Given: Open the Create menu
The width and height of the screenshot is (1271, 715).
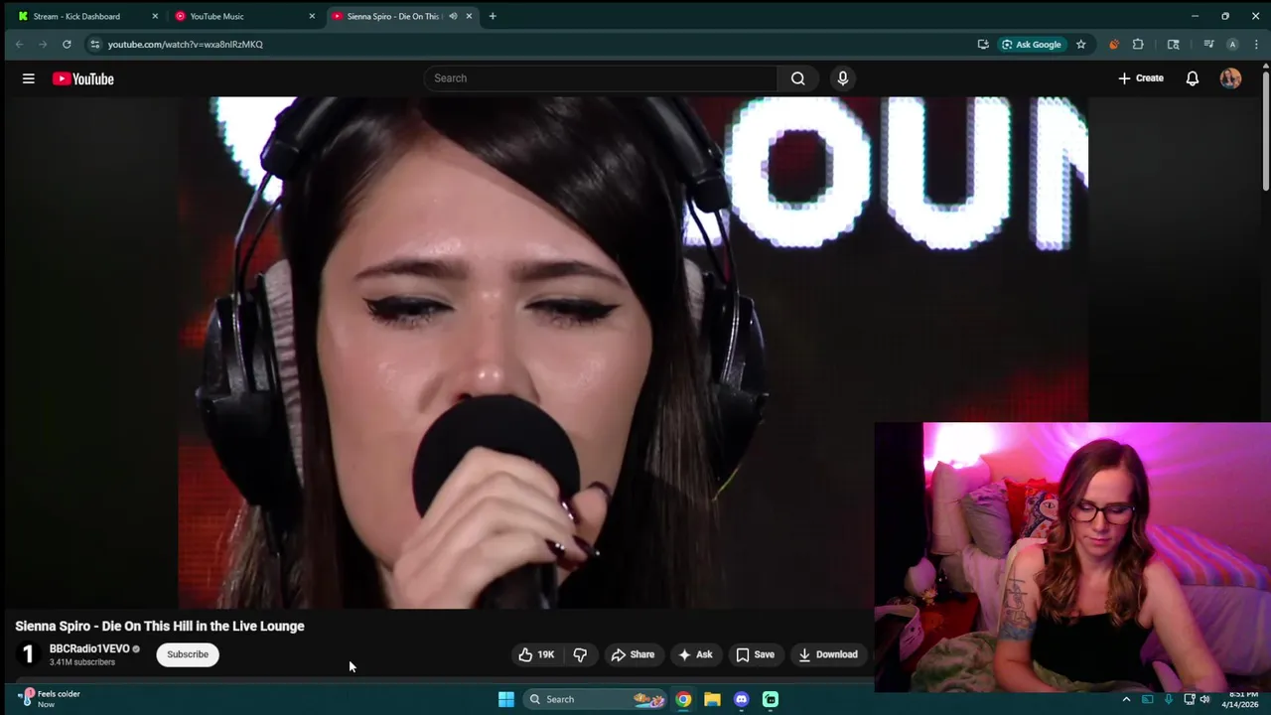Looking at the screenshot, I should pos(1140,78).
